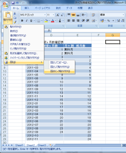This screenshot has height=153, width=126.
Task: Toggle bold formatting
Action: point(22,21)
